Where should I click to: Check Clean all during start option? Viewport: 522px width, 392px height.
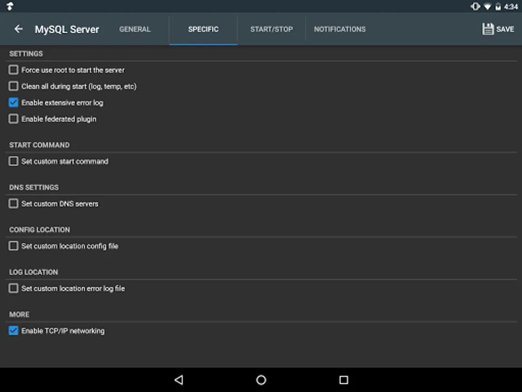pos(13,86)
